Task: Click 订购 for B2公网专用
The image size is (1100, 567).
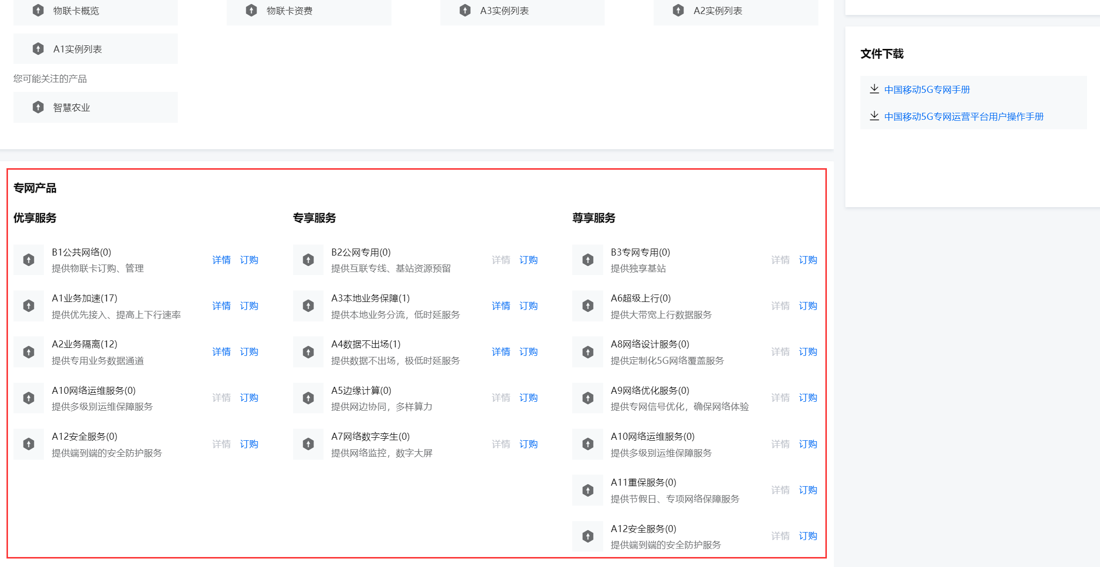Action: coord(528,260)
